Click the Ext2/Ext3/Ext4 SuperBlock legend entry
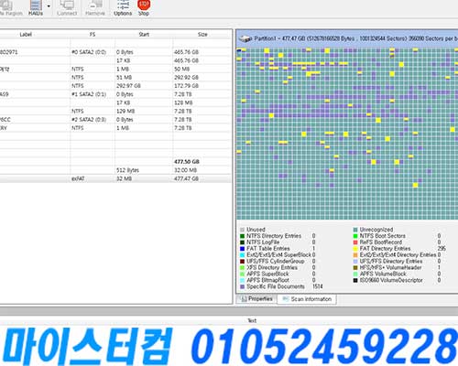 tap(278, 254)
